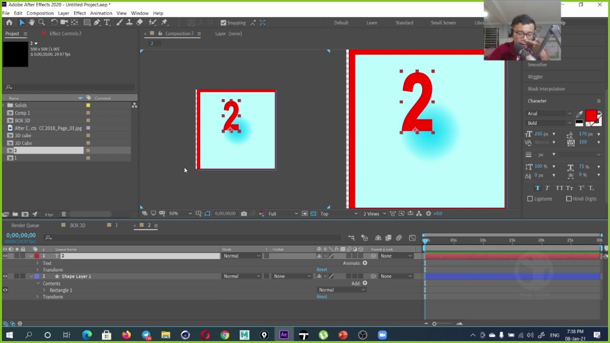Choose the Rectangle shape tool
The width and height of the screenshot is (610, 343).
coord(87,22)
